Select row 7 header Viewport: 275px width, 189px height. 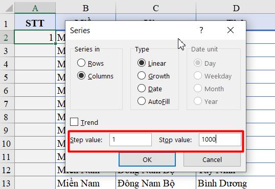tap(7, 104)
